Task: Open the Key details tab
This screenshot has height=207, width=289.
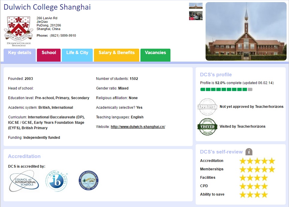Action: pos(20,55)
